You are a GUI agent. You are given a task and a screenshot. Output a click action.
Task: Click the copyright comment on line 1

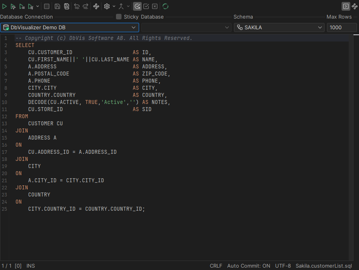tap(104, 38)
